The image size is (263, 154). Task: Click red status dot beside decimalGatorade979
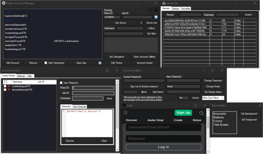coord(9,90)
